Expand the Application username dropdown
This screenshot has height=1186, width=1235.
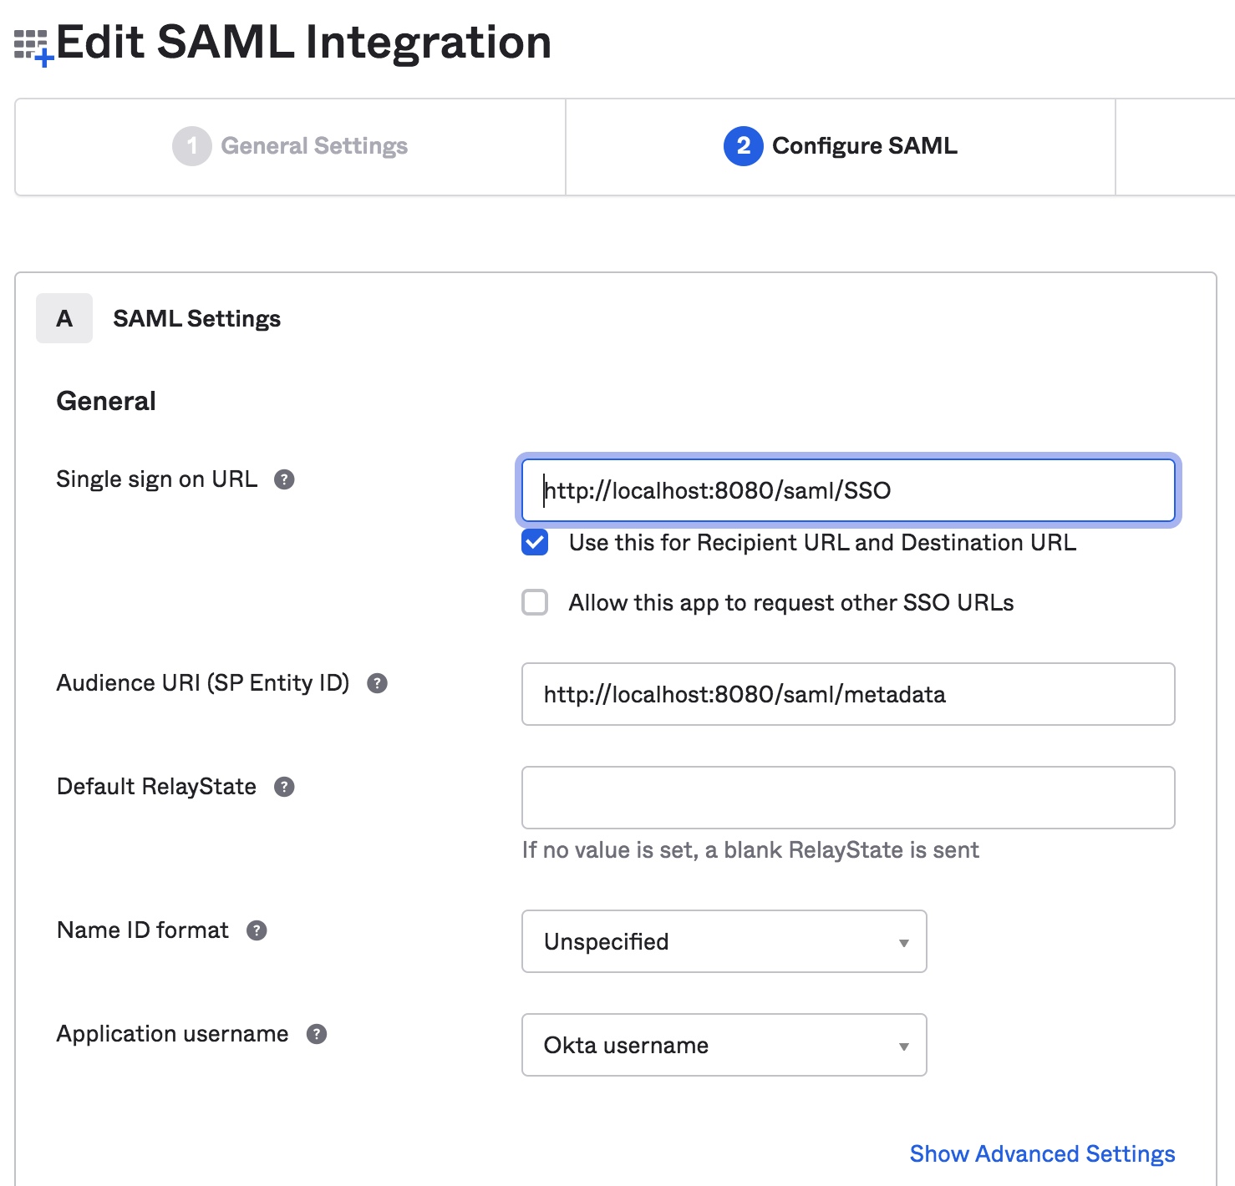pyautogui.click(x=724, y=1045)
